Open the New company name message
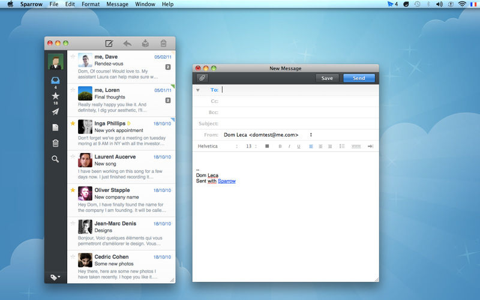This screenshot has width=480, height=300. pyautogui.click(x=121, y=200)
